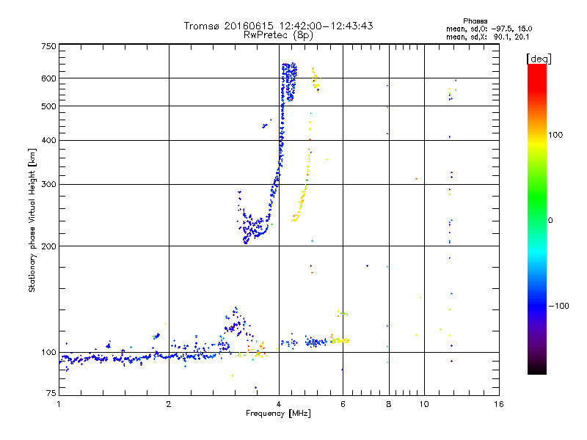Click the "mean, sd,O: -97.5, 15.0" line

[x=489, y=29]
